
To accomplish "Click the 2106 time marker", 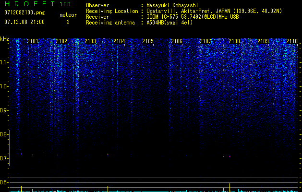I will 177,41.
